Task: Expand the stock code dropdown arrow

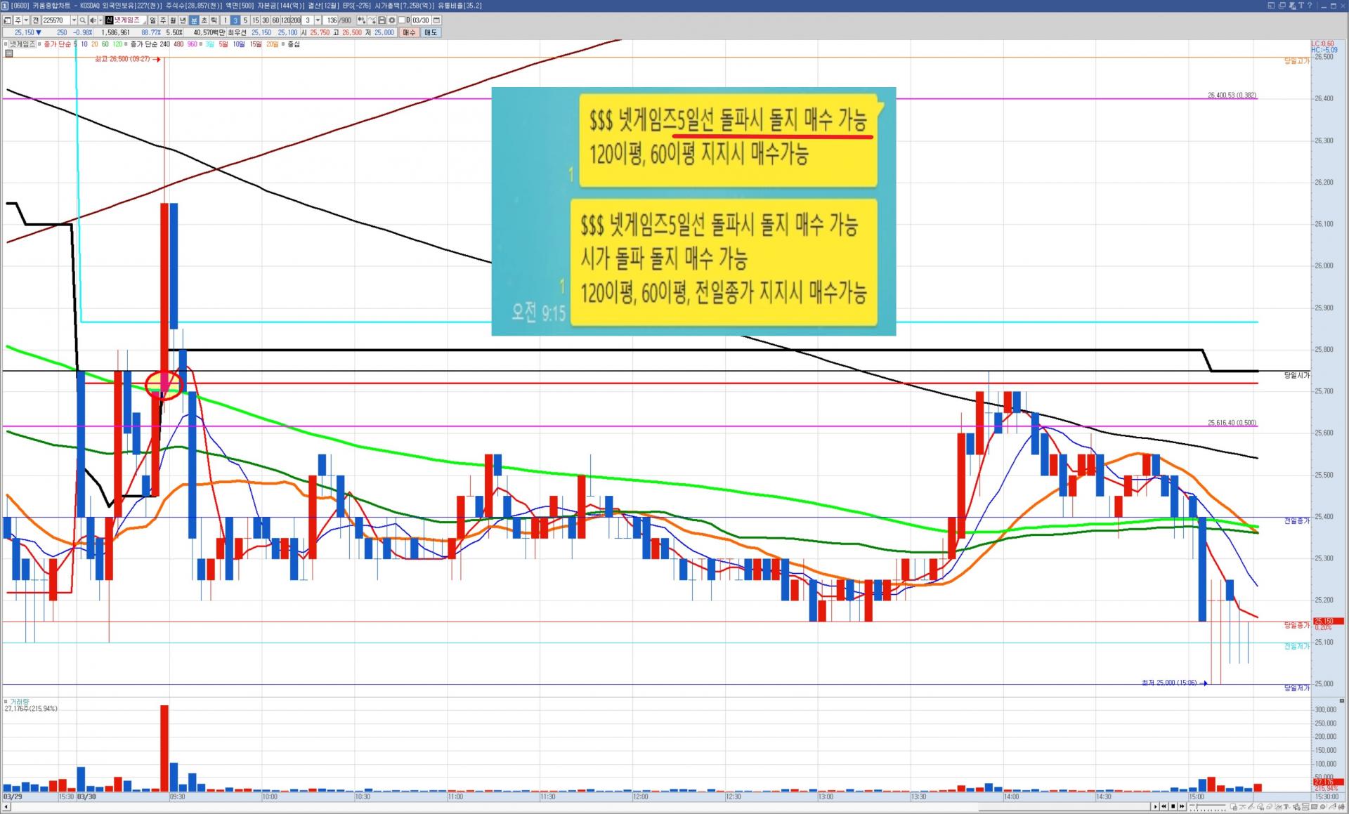Action: pos(74,20)
